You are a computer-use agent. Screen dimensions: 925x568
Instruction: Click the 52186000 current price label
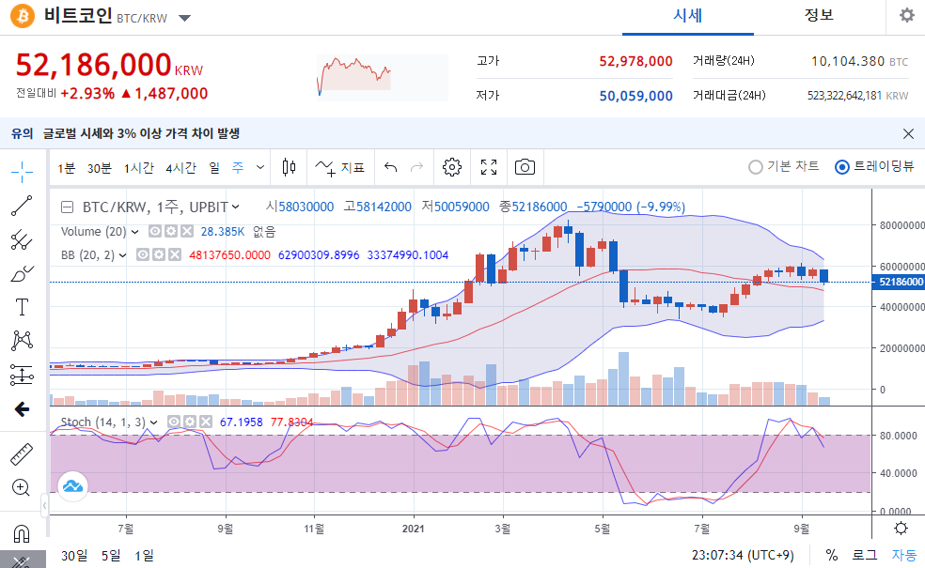[x=901, y=282]
